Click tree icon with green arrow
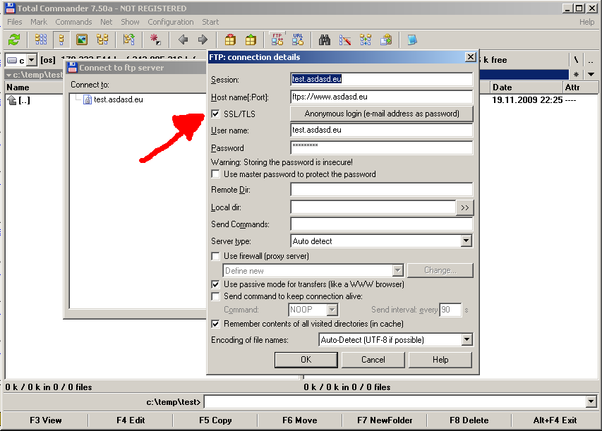The image size is (602, 431). point(129,40)
